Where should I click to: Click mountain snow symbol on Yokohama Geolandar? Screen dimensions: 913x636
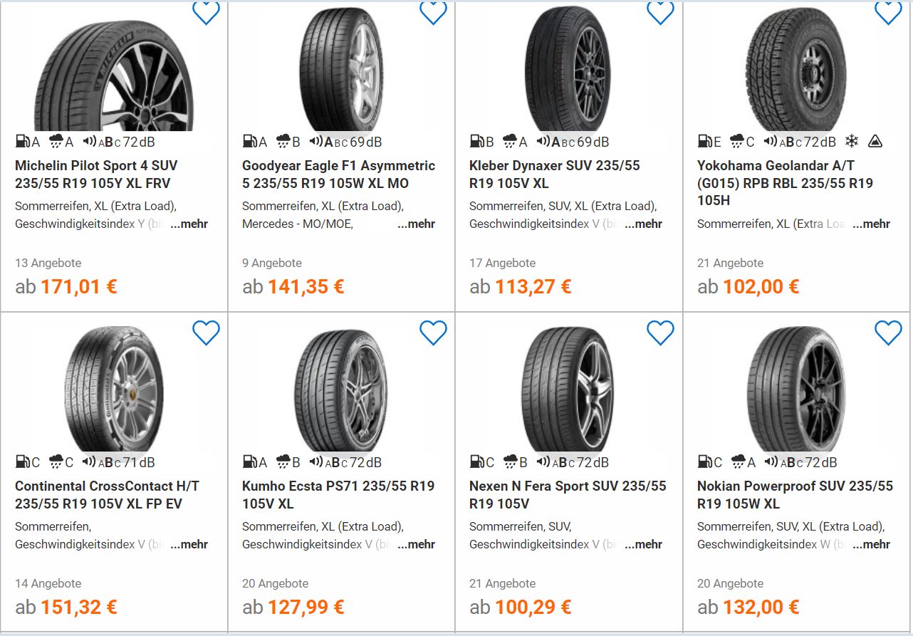pos(875,142)
